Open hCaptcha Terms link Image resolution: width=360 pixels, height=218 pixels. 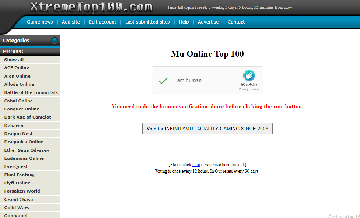pyautogui.click(x=255, y=89)
